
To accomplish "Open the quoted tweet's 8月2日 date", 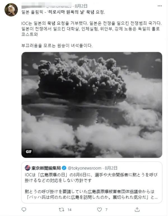I will click(111, 168).
